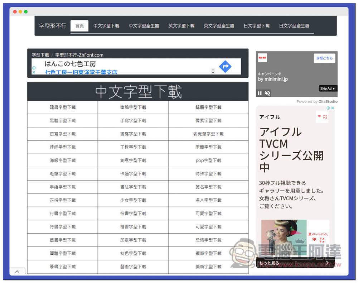Close the Aiful sidebar ad
358x283 pixels.
tap(333, 108)
